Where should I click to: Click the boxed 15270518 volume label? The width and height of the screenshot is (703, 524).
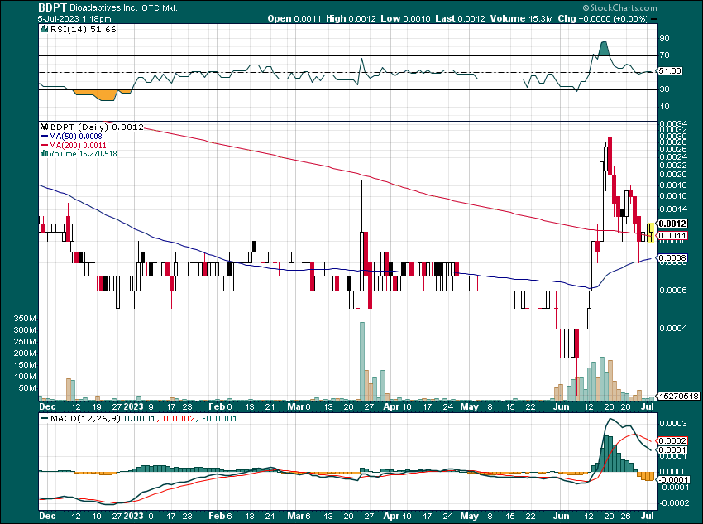coord(678,397)
